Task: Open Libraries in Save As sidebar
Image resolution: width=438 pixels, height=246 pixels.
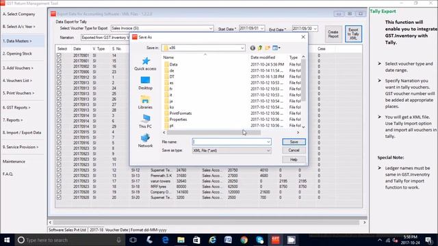Action: (145, 102)
